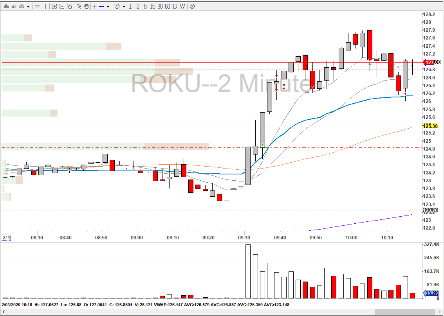Screen dimensions: 444x316
Task: Select the arrow pointer tool
Action: coord(79,6)
